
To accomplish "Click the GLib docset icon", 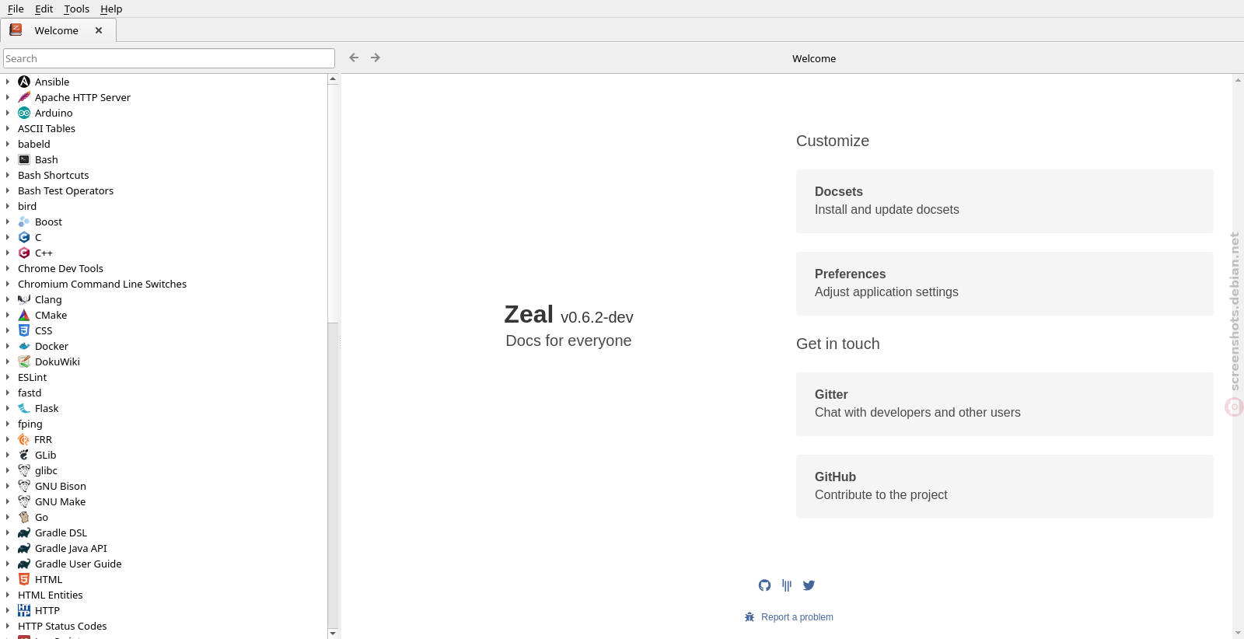I will click(24, 455).
